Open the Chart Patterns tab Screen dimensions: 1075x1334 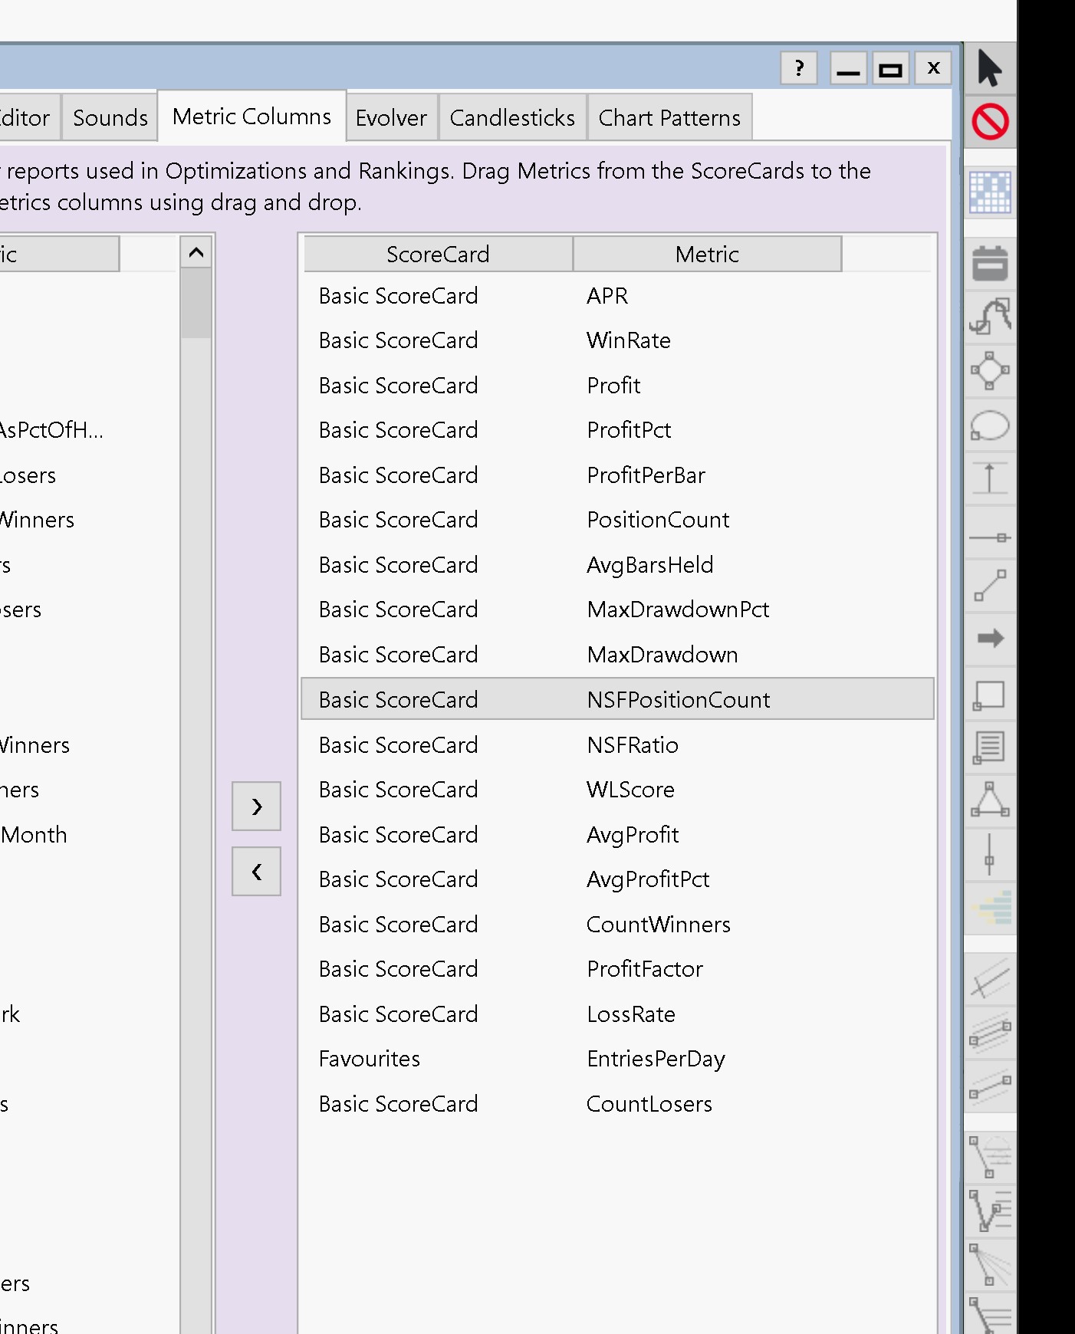(x=669, y=117)
